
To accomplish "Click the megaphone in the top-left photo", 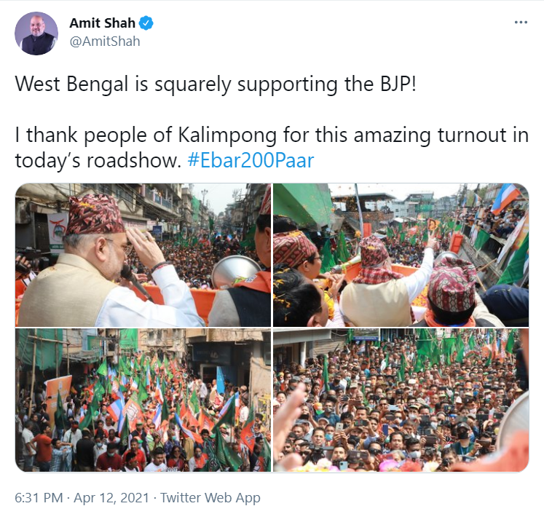I will 236,272.
